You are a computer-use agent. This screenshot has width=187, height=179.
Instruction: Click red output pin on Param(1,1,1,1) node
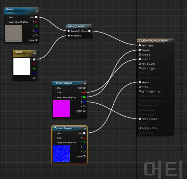click(x=34, y=64)
